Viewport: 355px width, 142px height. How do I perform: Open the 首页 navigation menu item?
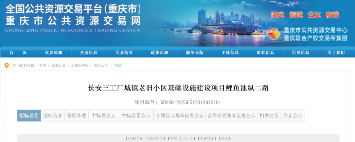pos(18,53)
